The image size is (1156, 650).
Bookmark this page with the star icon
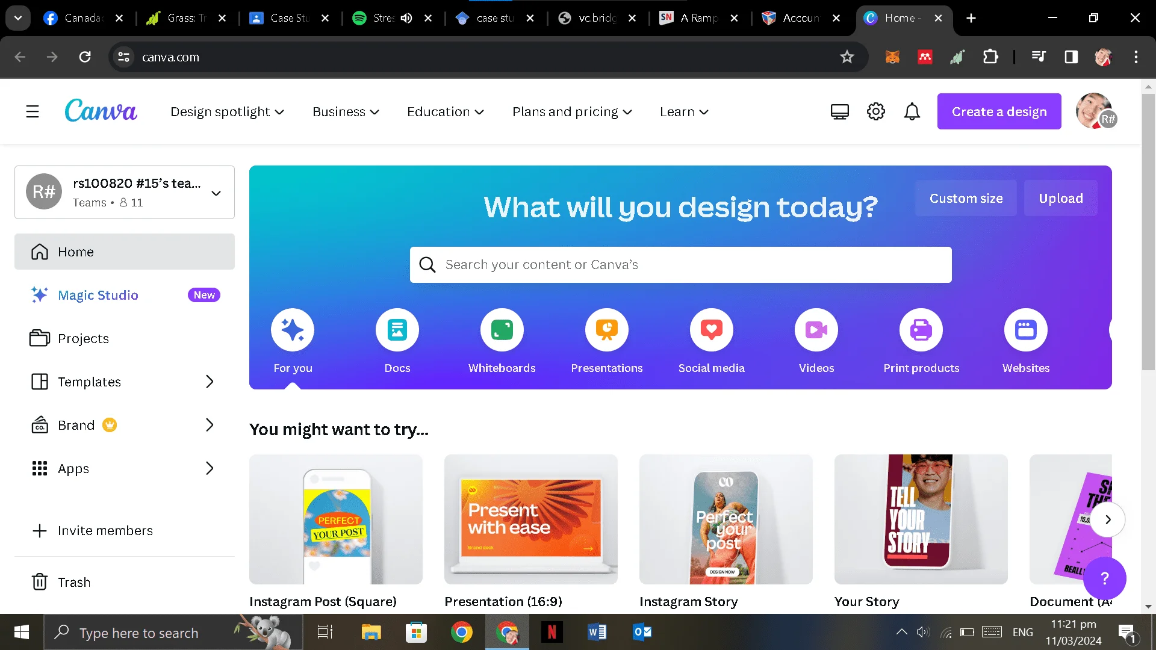(x=847, y=57)
